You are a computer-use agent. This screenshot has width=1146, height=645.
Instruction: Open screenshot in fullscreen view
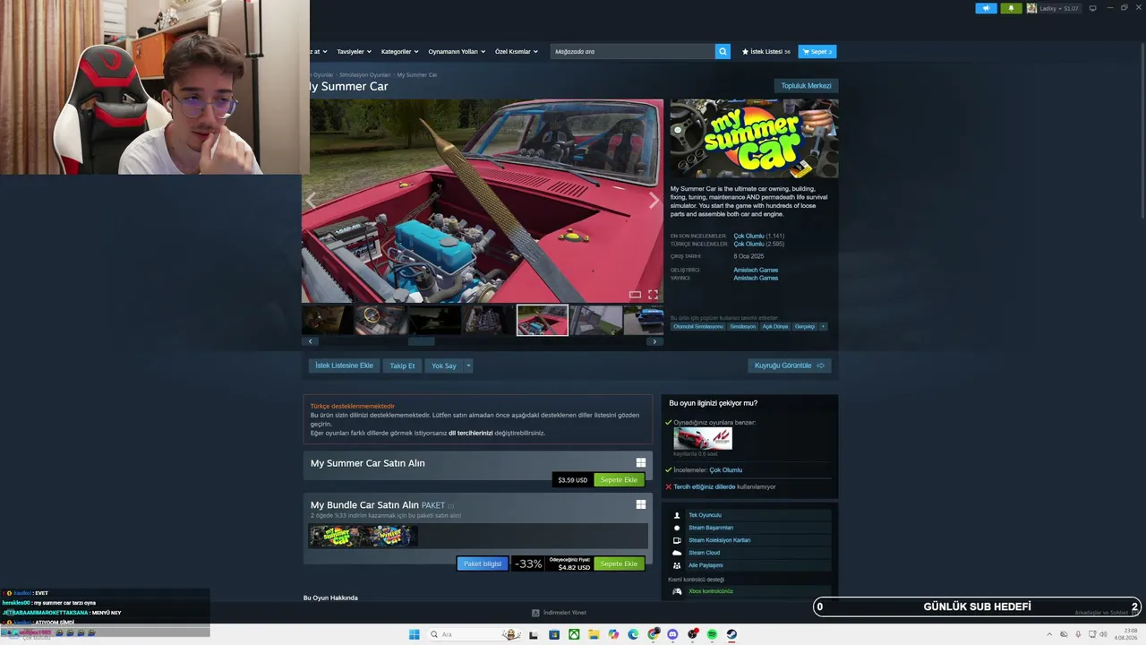[653, 294]
